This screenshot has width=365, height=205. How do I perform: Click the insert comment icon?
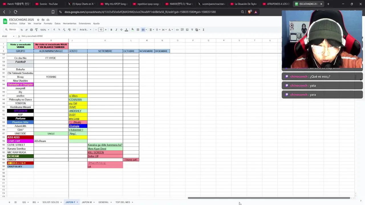182,30
